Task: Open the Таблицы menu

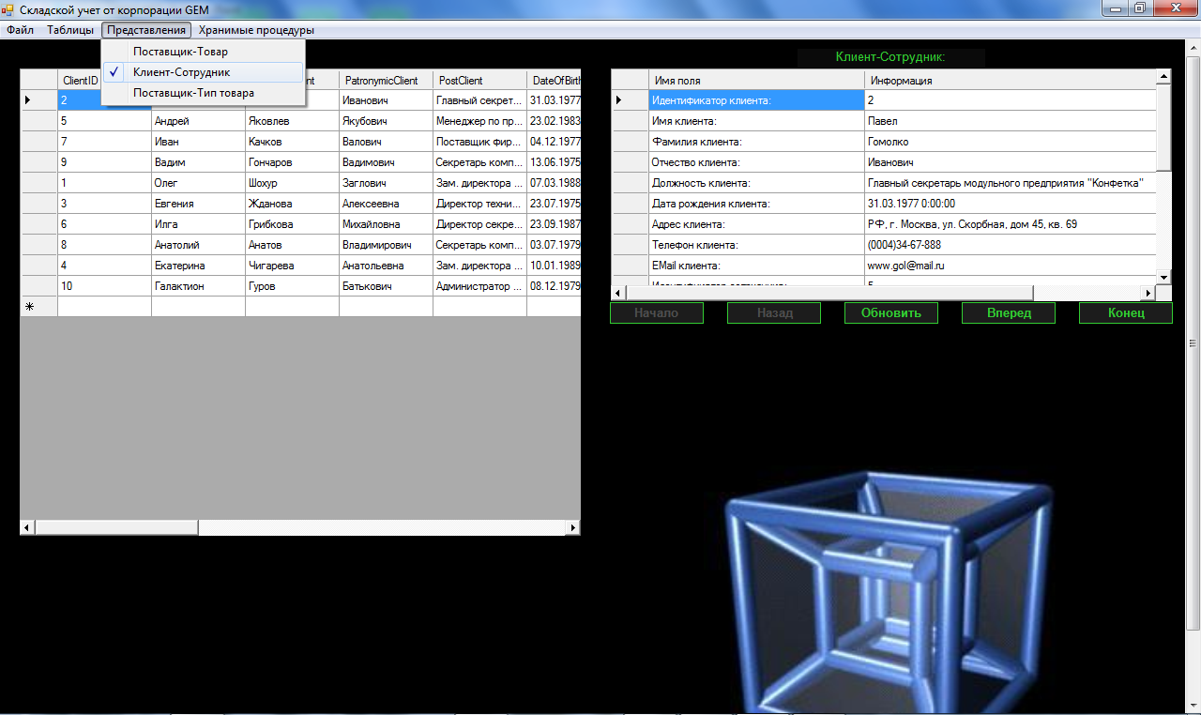Action: click(x=70, y=30)
